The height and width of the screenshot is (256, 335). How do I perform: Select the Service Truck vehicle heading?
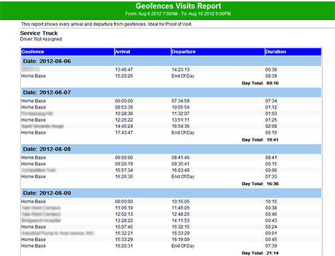click(39, 34)
